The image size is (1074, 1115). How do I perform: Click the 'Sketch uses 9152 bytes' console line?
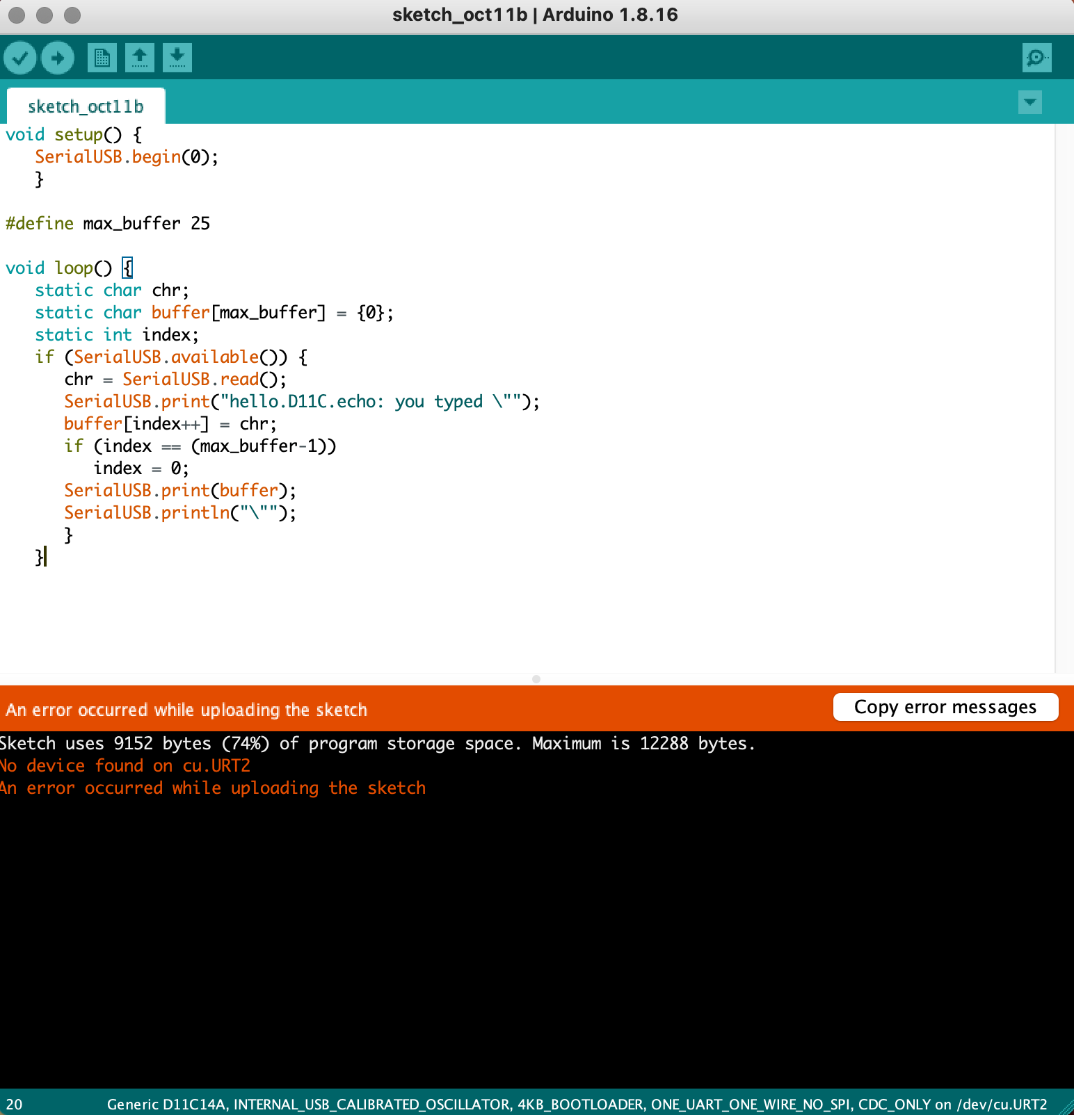click(x=378, y=743)
